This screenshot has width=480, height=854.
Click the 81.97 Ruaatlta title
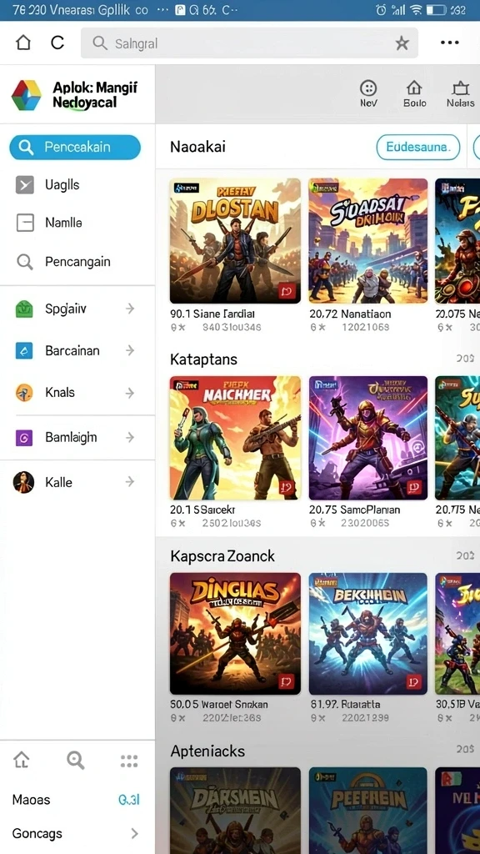pos(345,705)
